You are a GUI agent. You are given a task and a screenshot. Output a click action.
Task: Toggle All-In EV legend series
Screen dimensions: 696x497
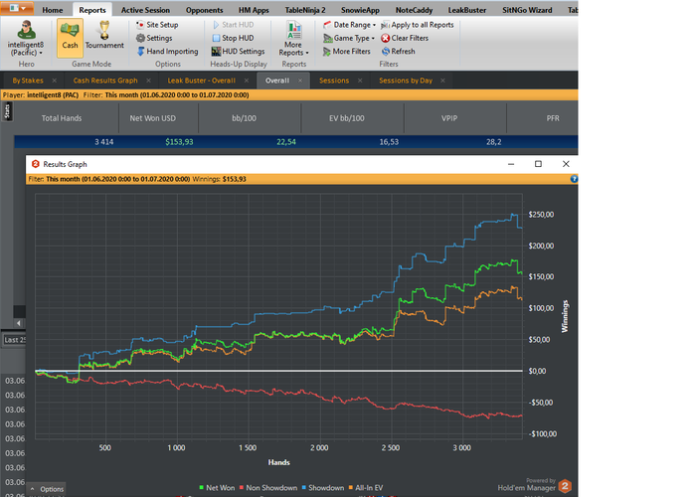pyautogui.click(x=366, y=488)
